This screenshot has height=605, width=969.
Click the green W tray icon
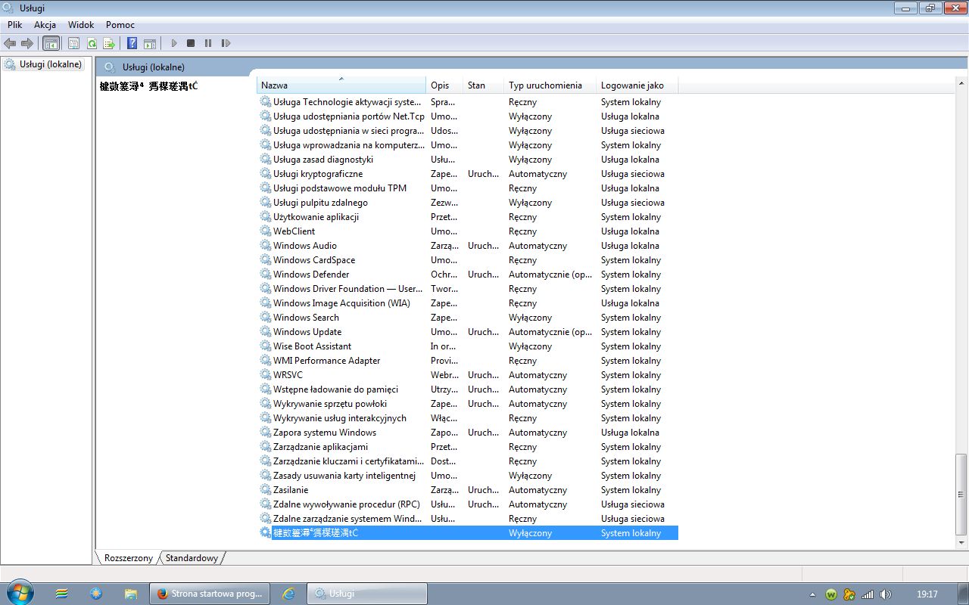click(x=831, y=594)
